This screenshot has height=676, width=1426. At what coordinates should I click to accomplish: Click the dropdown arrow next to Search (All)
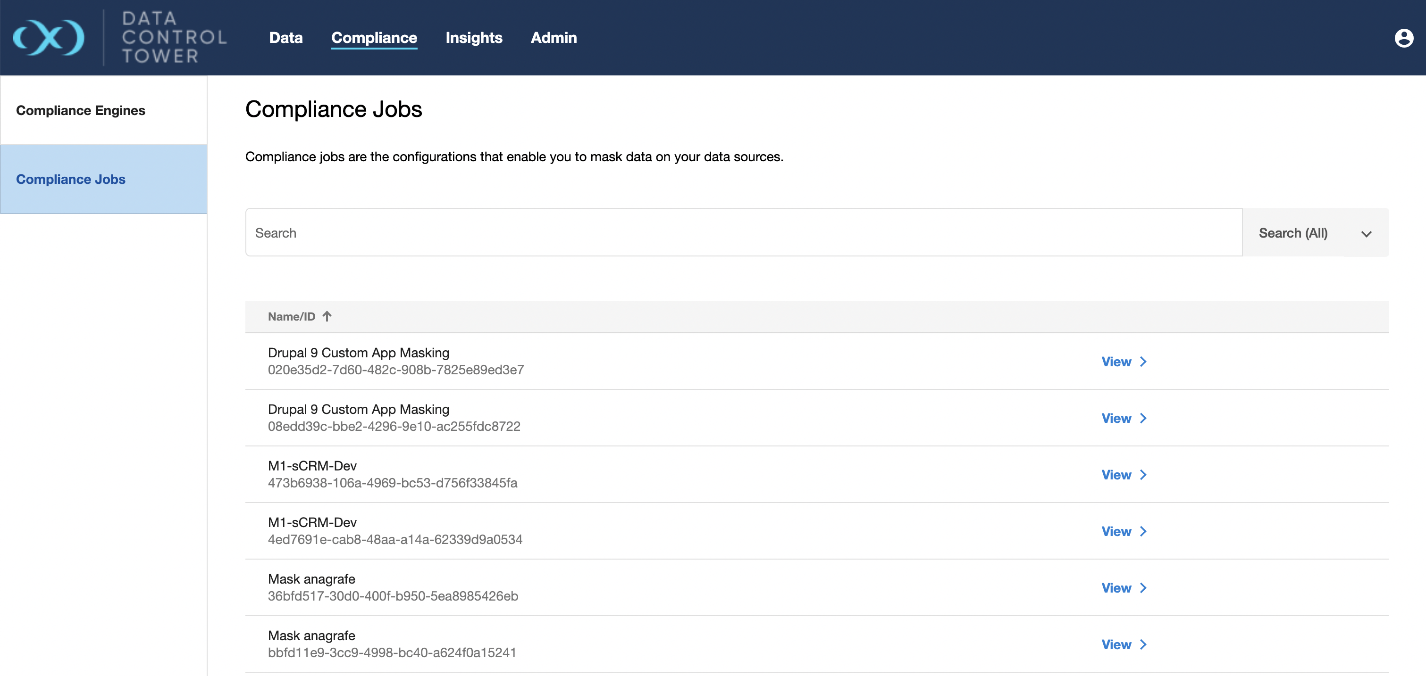pos(1366,234)
